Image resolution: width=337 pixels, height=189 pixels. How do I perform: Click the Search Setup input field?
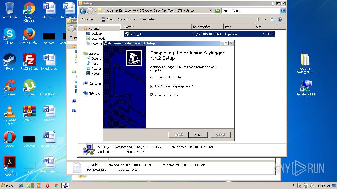coord(251,11)
